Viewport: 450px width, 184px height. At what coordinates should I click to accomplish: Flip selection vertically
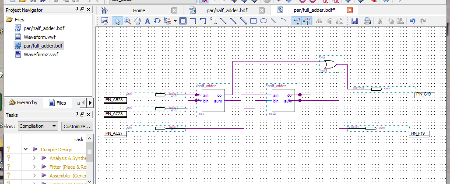tap(329, 21)
